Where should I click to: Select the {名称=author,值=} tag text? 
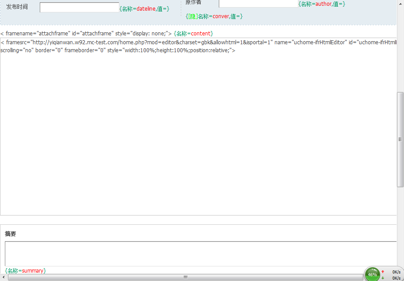pos(321,4)
